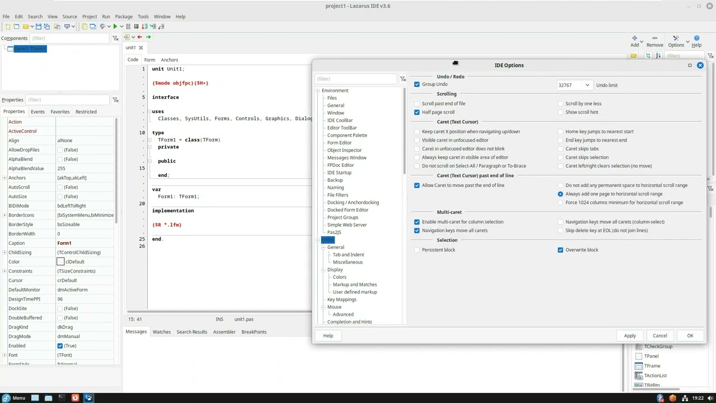Clear the Components filter icon

[115, 38]
